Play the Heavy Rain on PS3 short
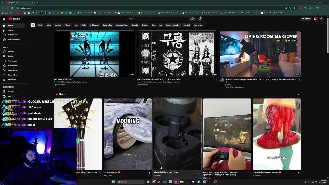The image size is (329, 185). [x=227, y=134]
